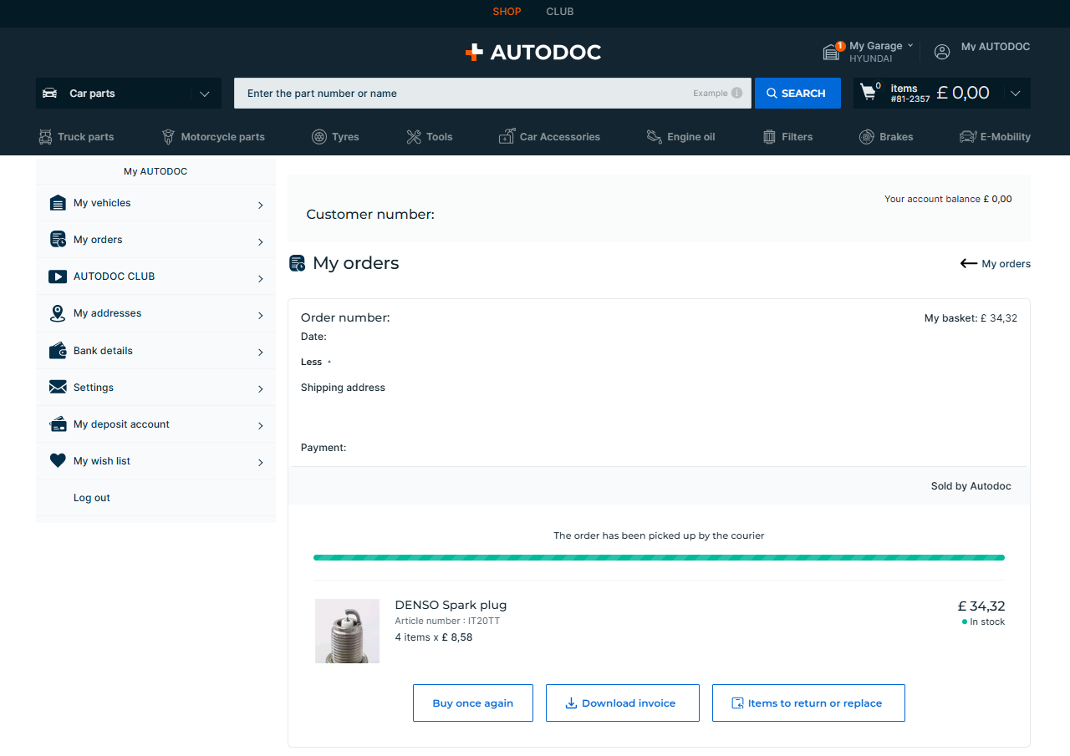Expand the My vehicles chevron

(x=260, y=205)
